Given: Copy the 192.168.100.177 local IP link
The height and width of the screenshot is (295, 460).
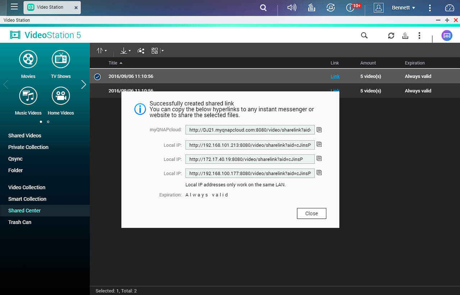Looking at the screenshot, I should [x=319, y=173].
